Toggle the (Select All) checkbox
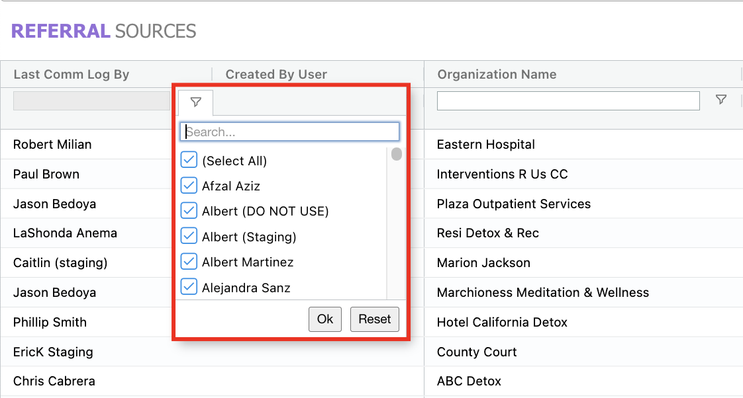743x398 pixels. 189,161
